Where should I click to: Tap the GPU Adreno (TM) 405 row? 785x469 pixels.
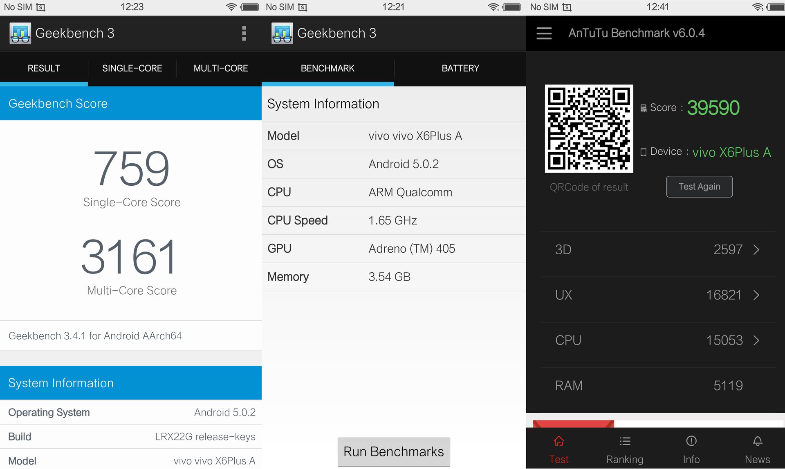point(394,249)
